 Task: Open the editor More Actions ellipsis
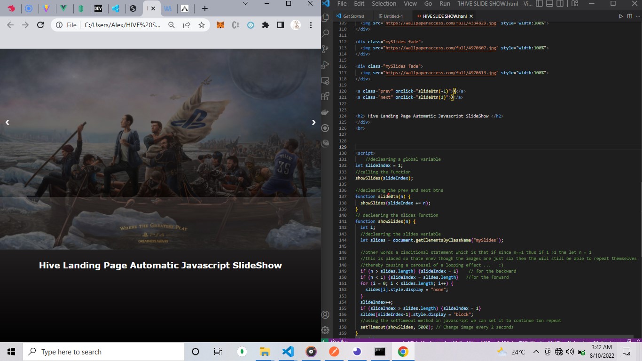pyautogui.click(x=638, y=16)
